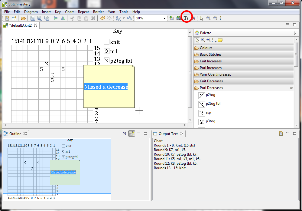
Task: Toggle the Outline tree view button
Action: (x=125, y=134)
